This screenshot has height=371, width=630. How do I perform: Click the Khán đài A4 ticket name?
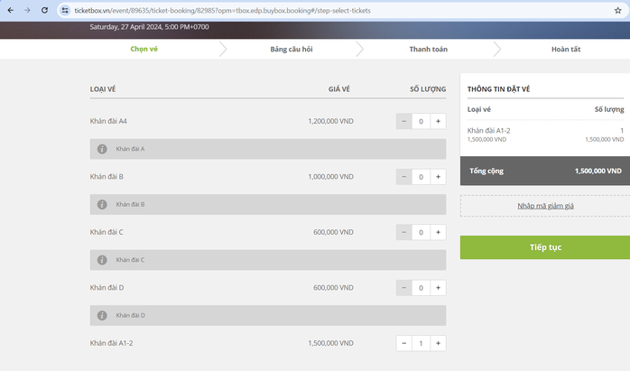pos(108,121)
